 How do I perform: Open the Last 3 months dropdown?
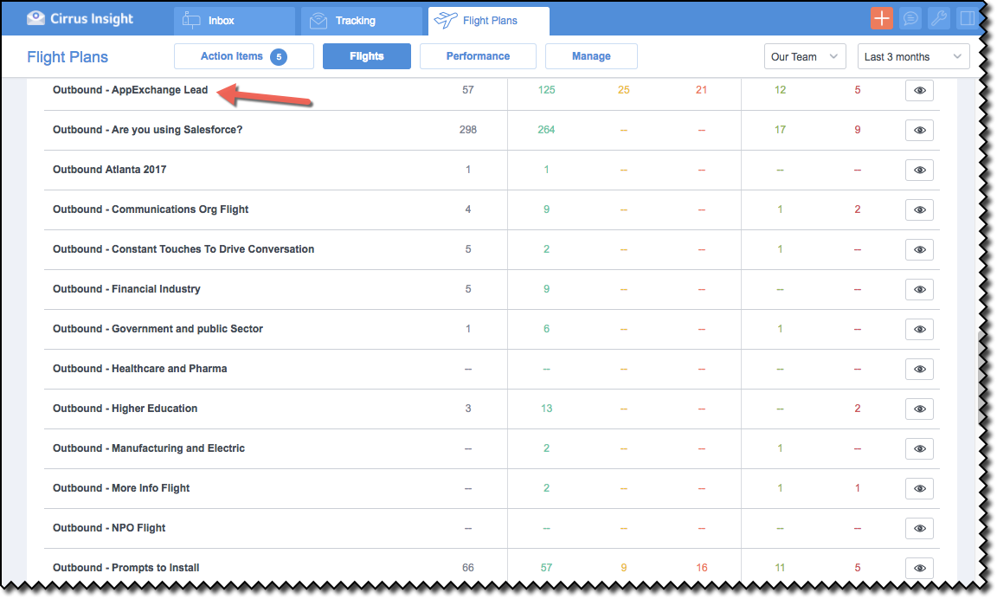(914, 56)
